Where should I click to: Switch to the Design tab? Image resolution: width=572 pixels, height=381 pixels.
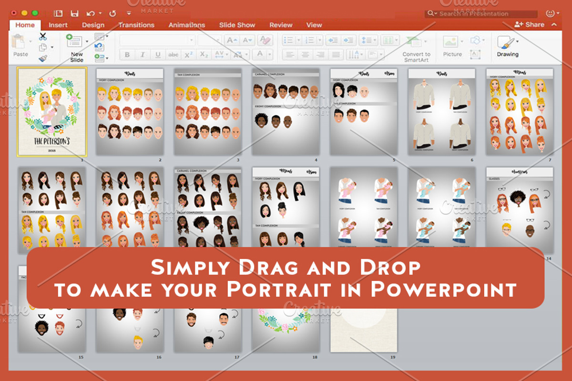click(93, 25)
